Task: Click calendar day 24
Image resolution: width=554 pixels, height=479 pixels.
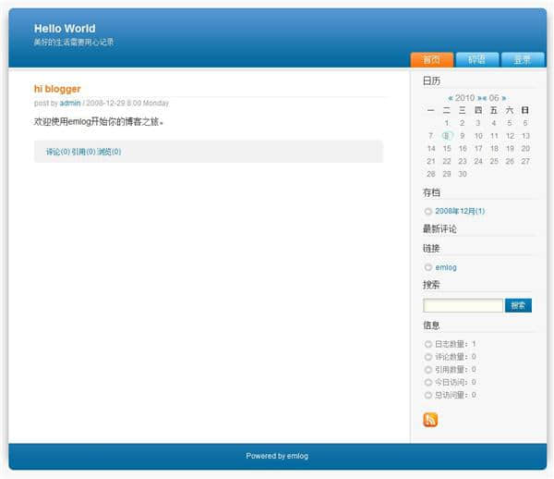Action: tap(478, 161)
